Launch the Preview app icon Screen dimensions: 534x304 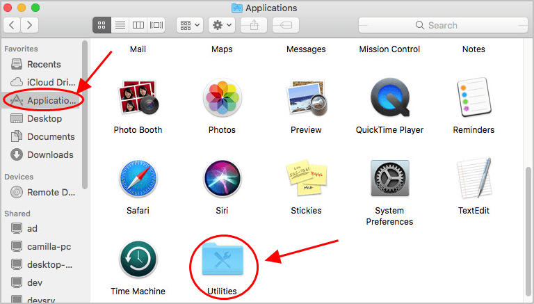point(307,97)
